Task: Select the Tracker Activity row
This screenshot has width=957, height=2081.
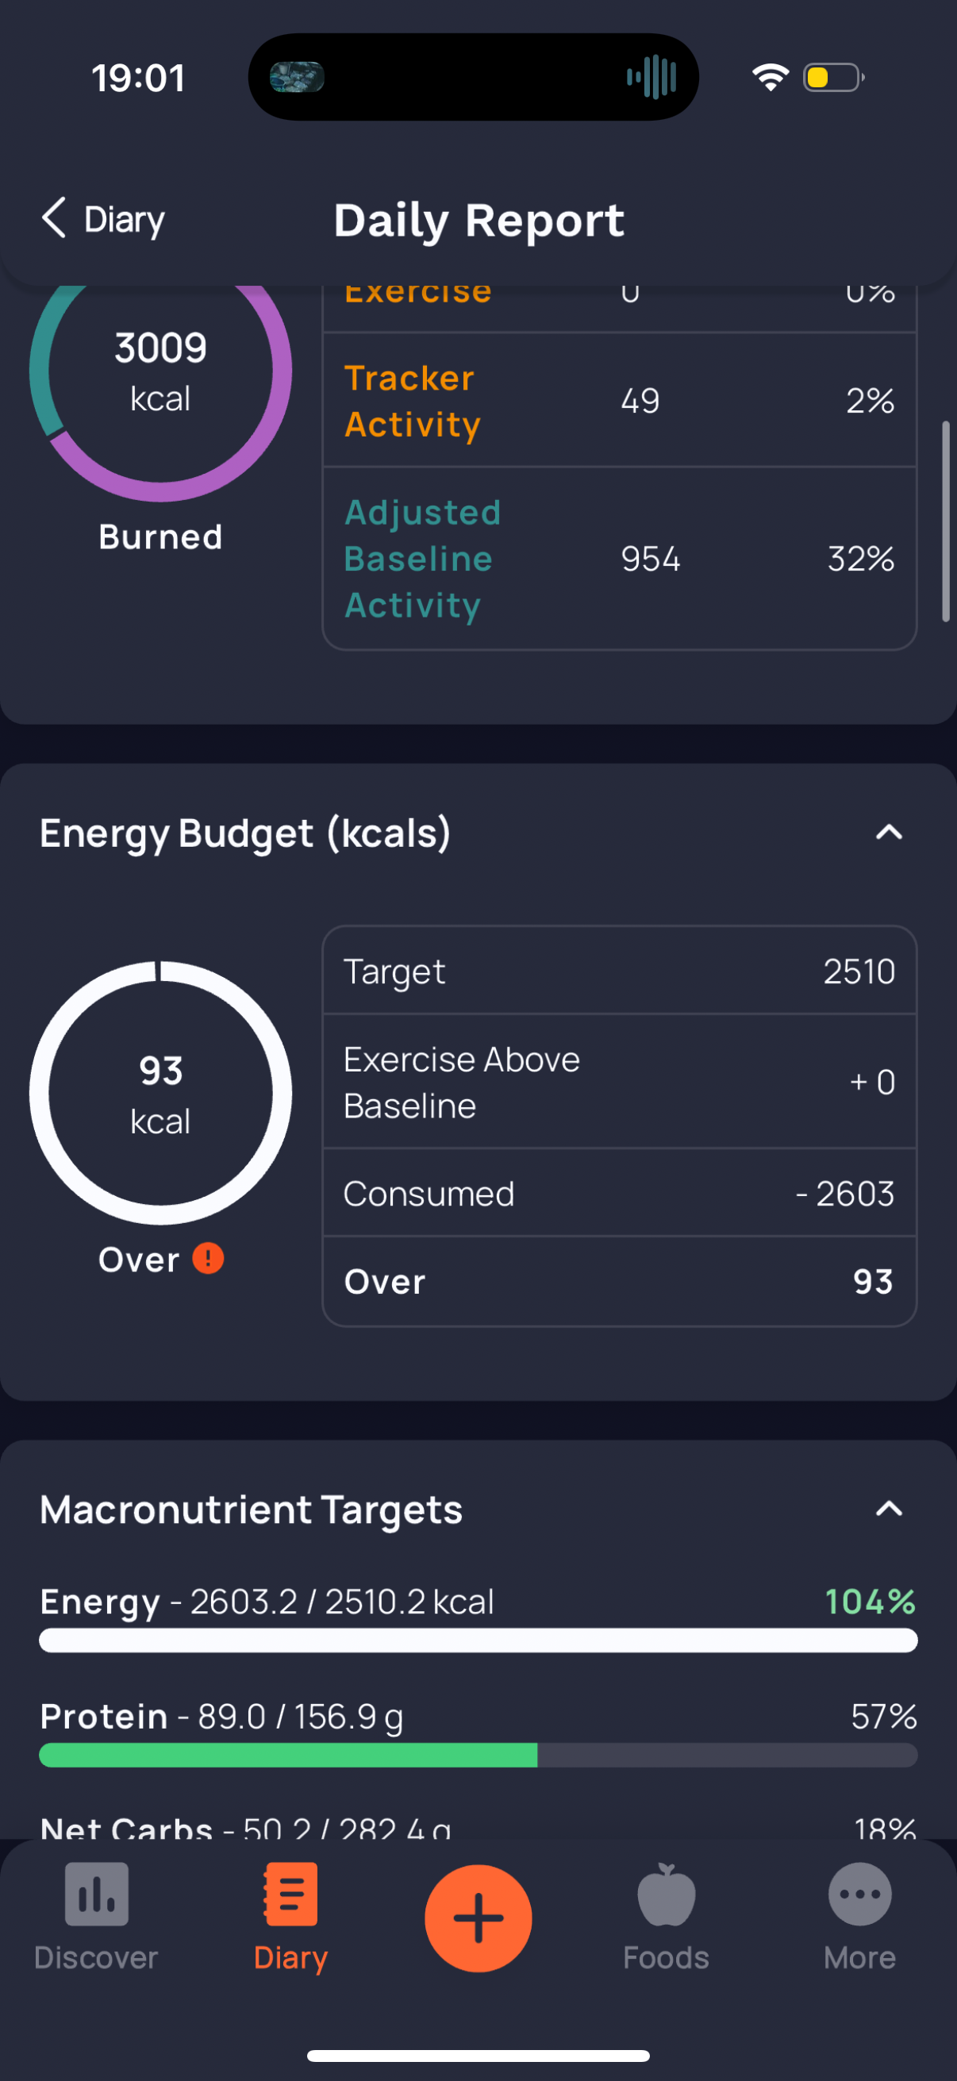Action: (620, 400)
